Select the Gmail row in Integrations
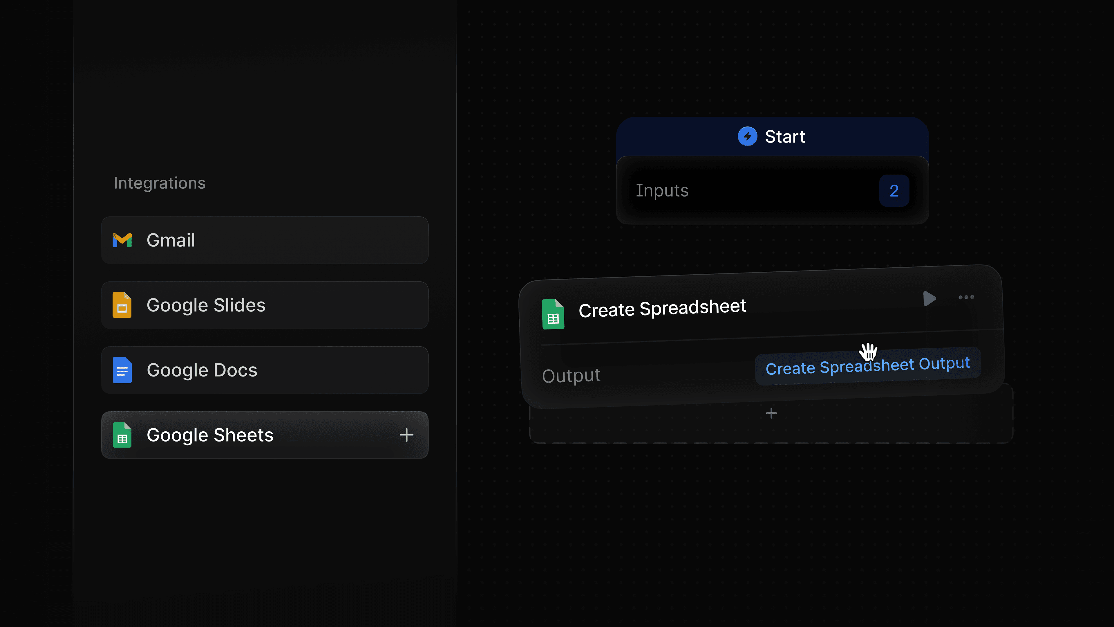 click(x=265, y=240)
